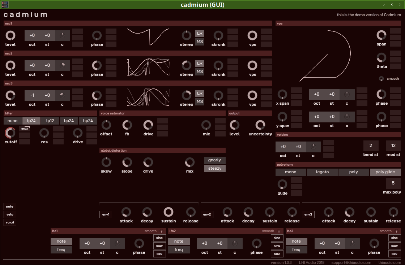Click the osc3 octave value -1
The height and width of the screenshot is (265, 405).
32,95
